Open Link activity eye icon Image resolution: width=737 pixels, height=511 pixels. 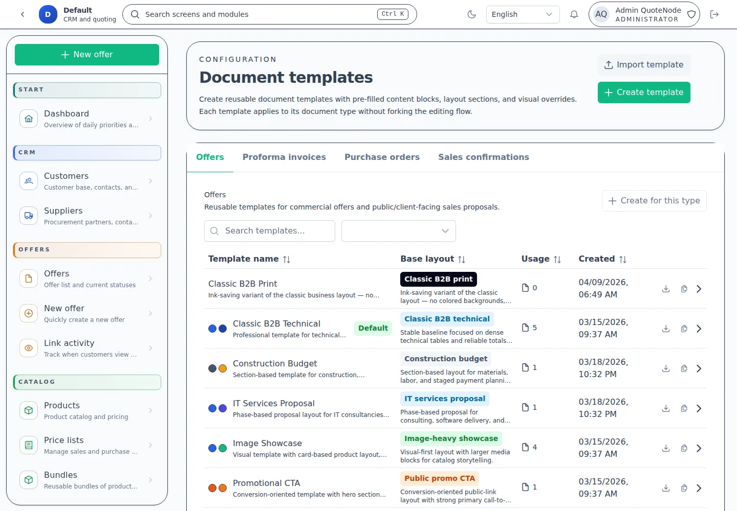(29, 348)
